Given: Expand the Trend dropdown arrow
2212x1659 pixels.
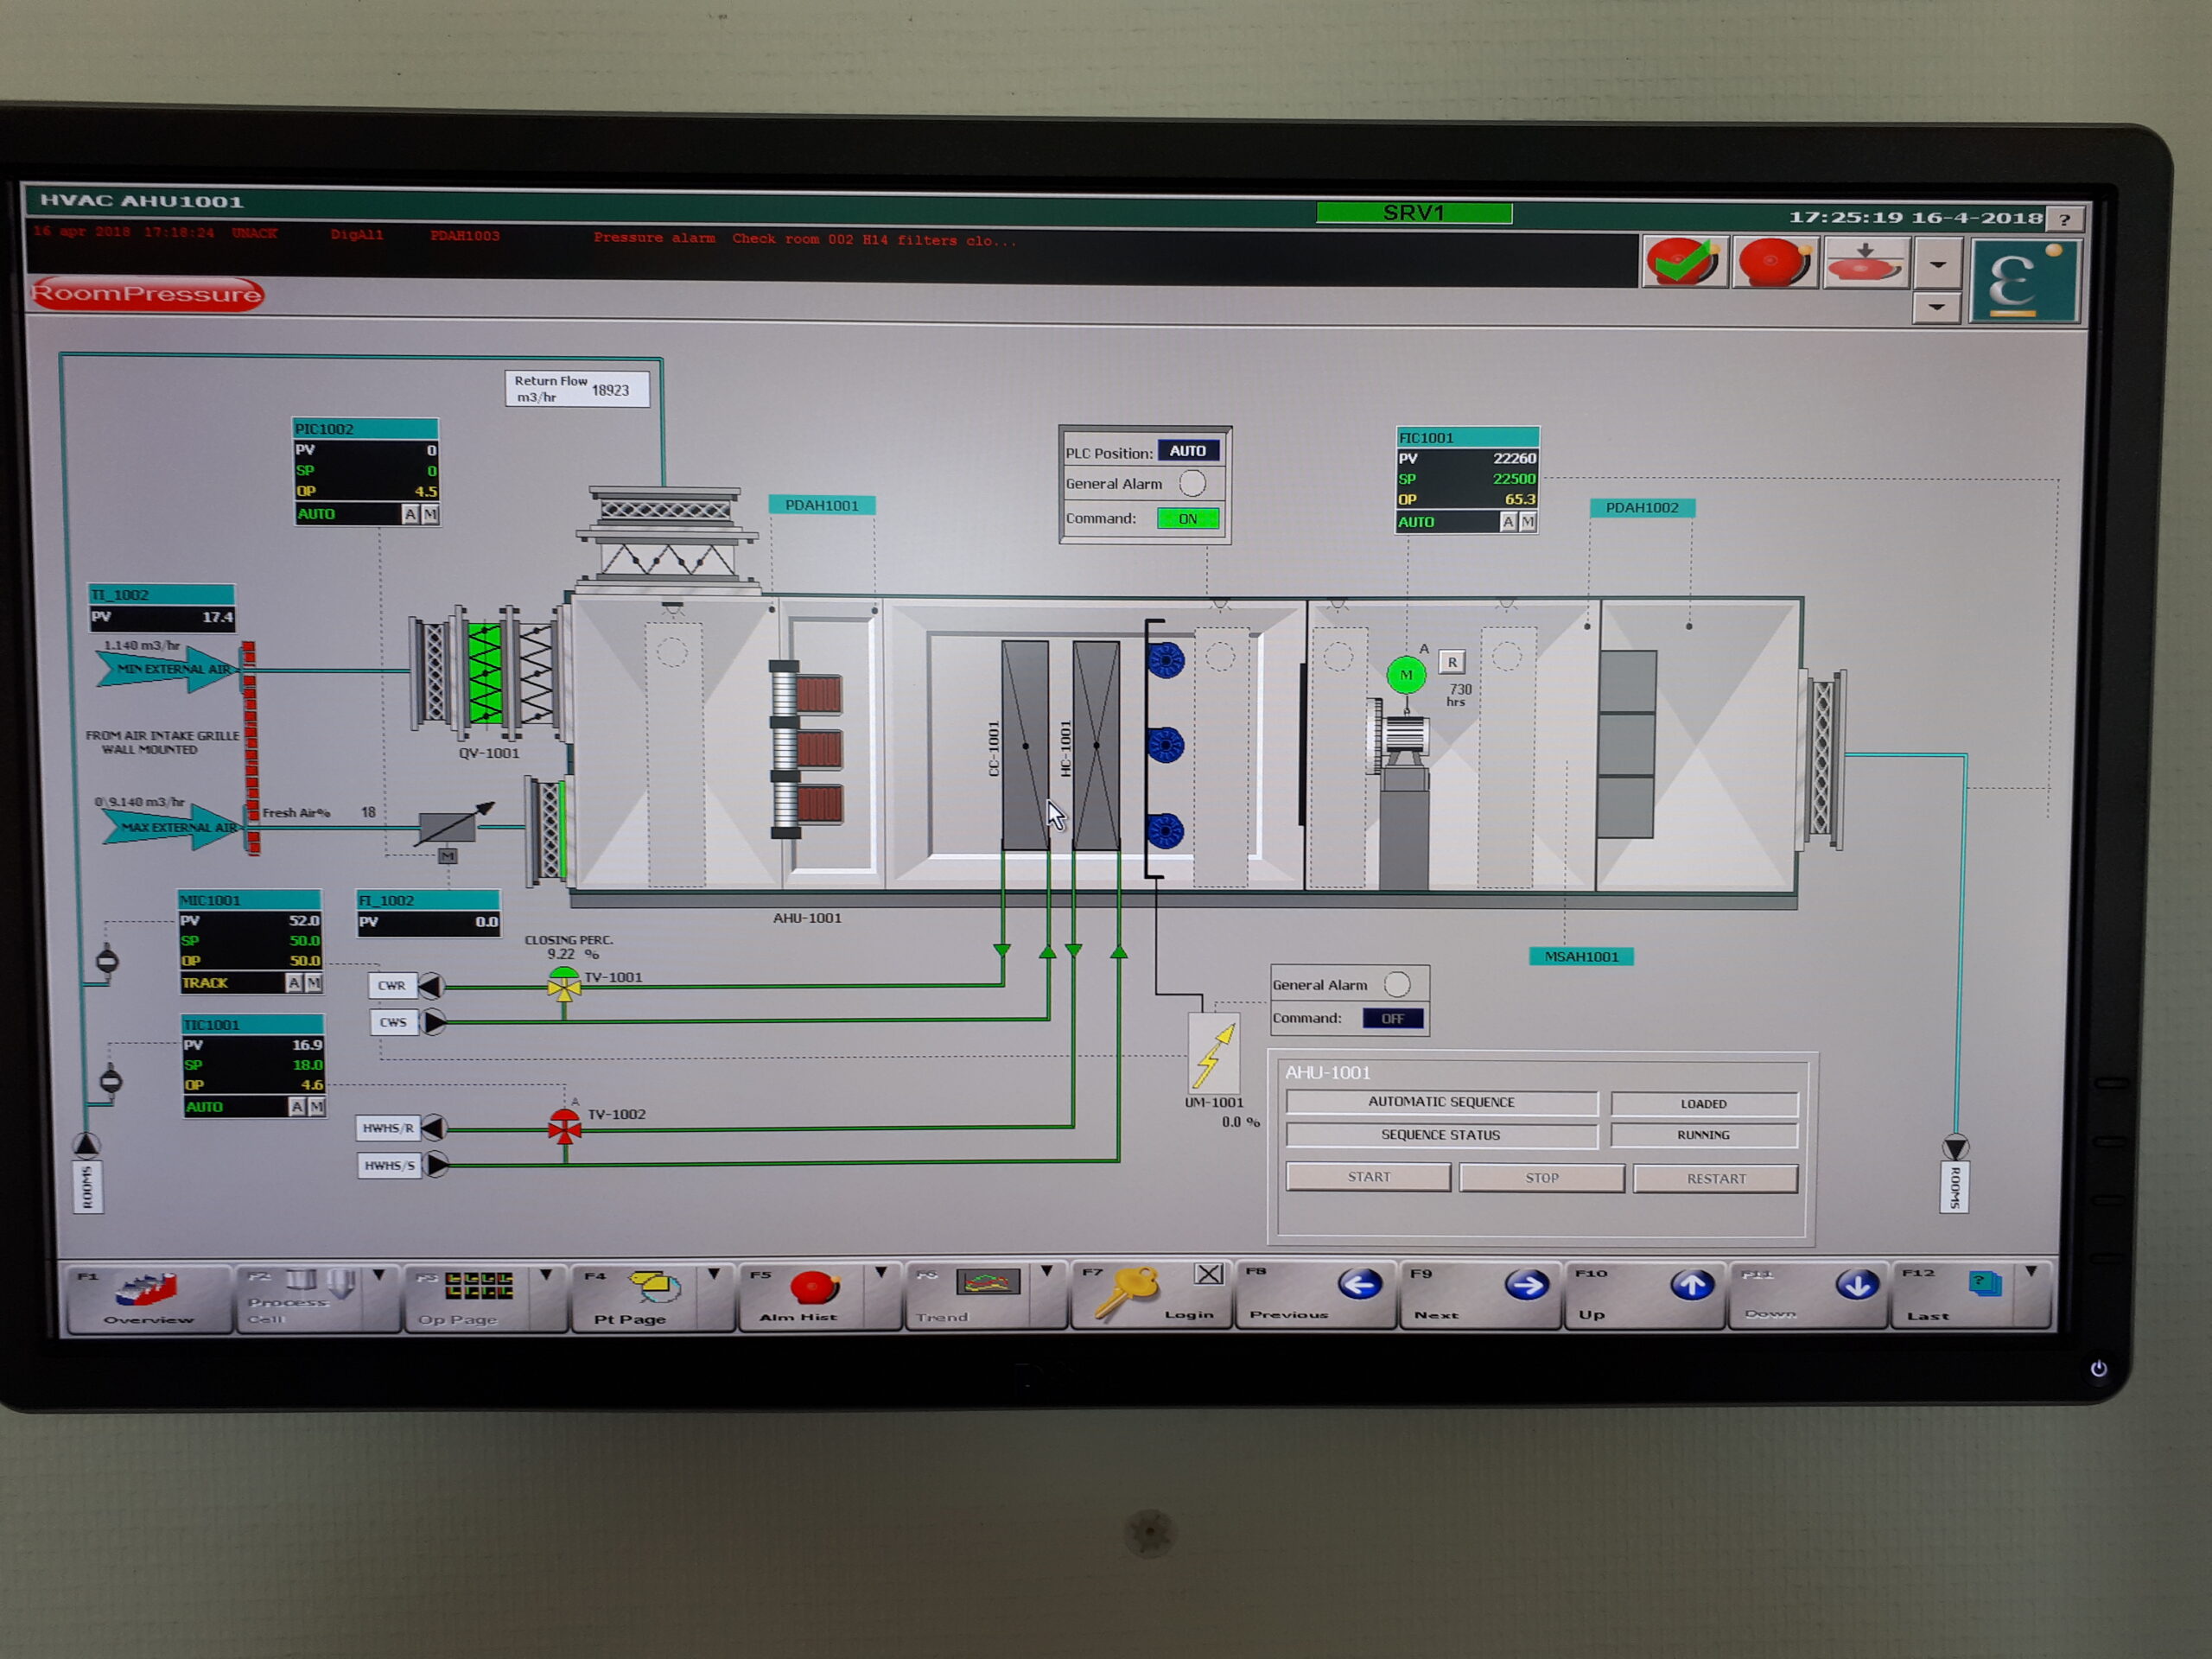Looking at the screenshot, I should point(1046,1273).
